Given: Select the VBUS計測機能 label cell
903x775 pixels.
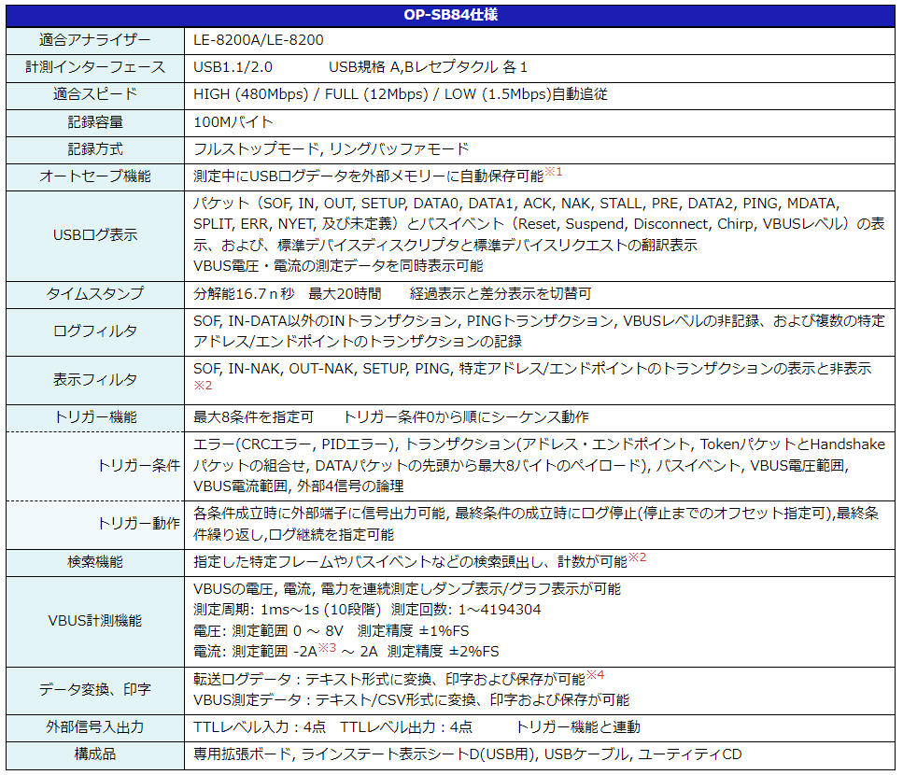Looking at the screenshot, I should tap(95, 621).
